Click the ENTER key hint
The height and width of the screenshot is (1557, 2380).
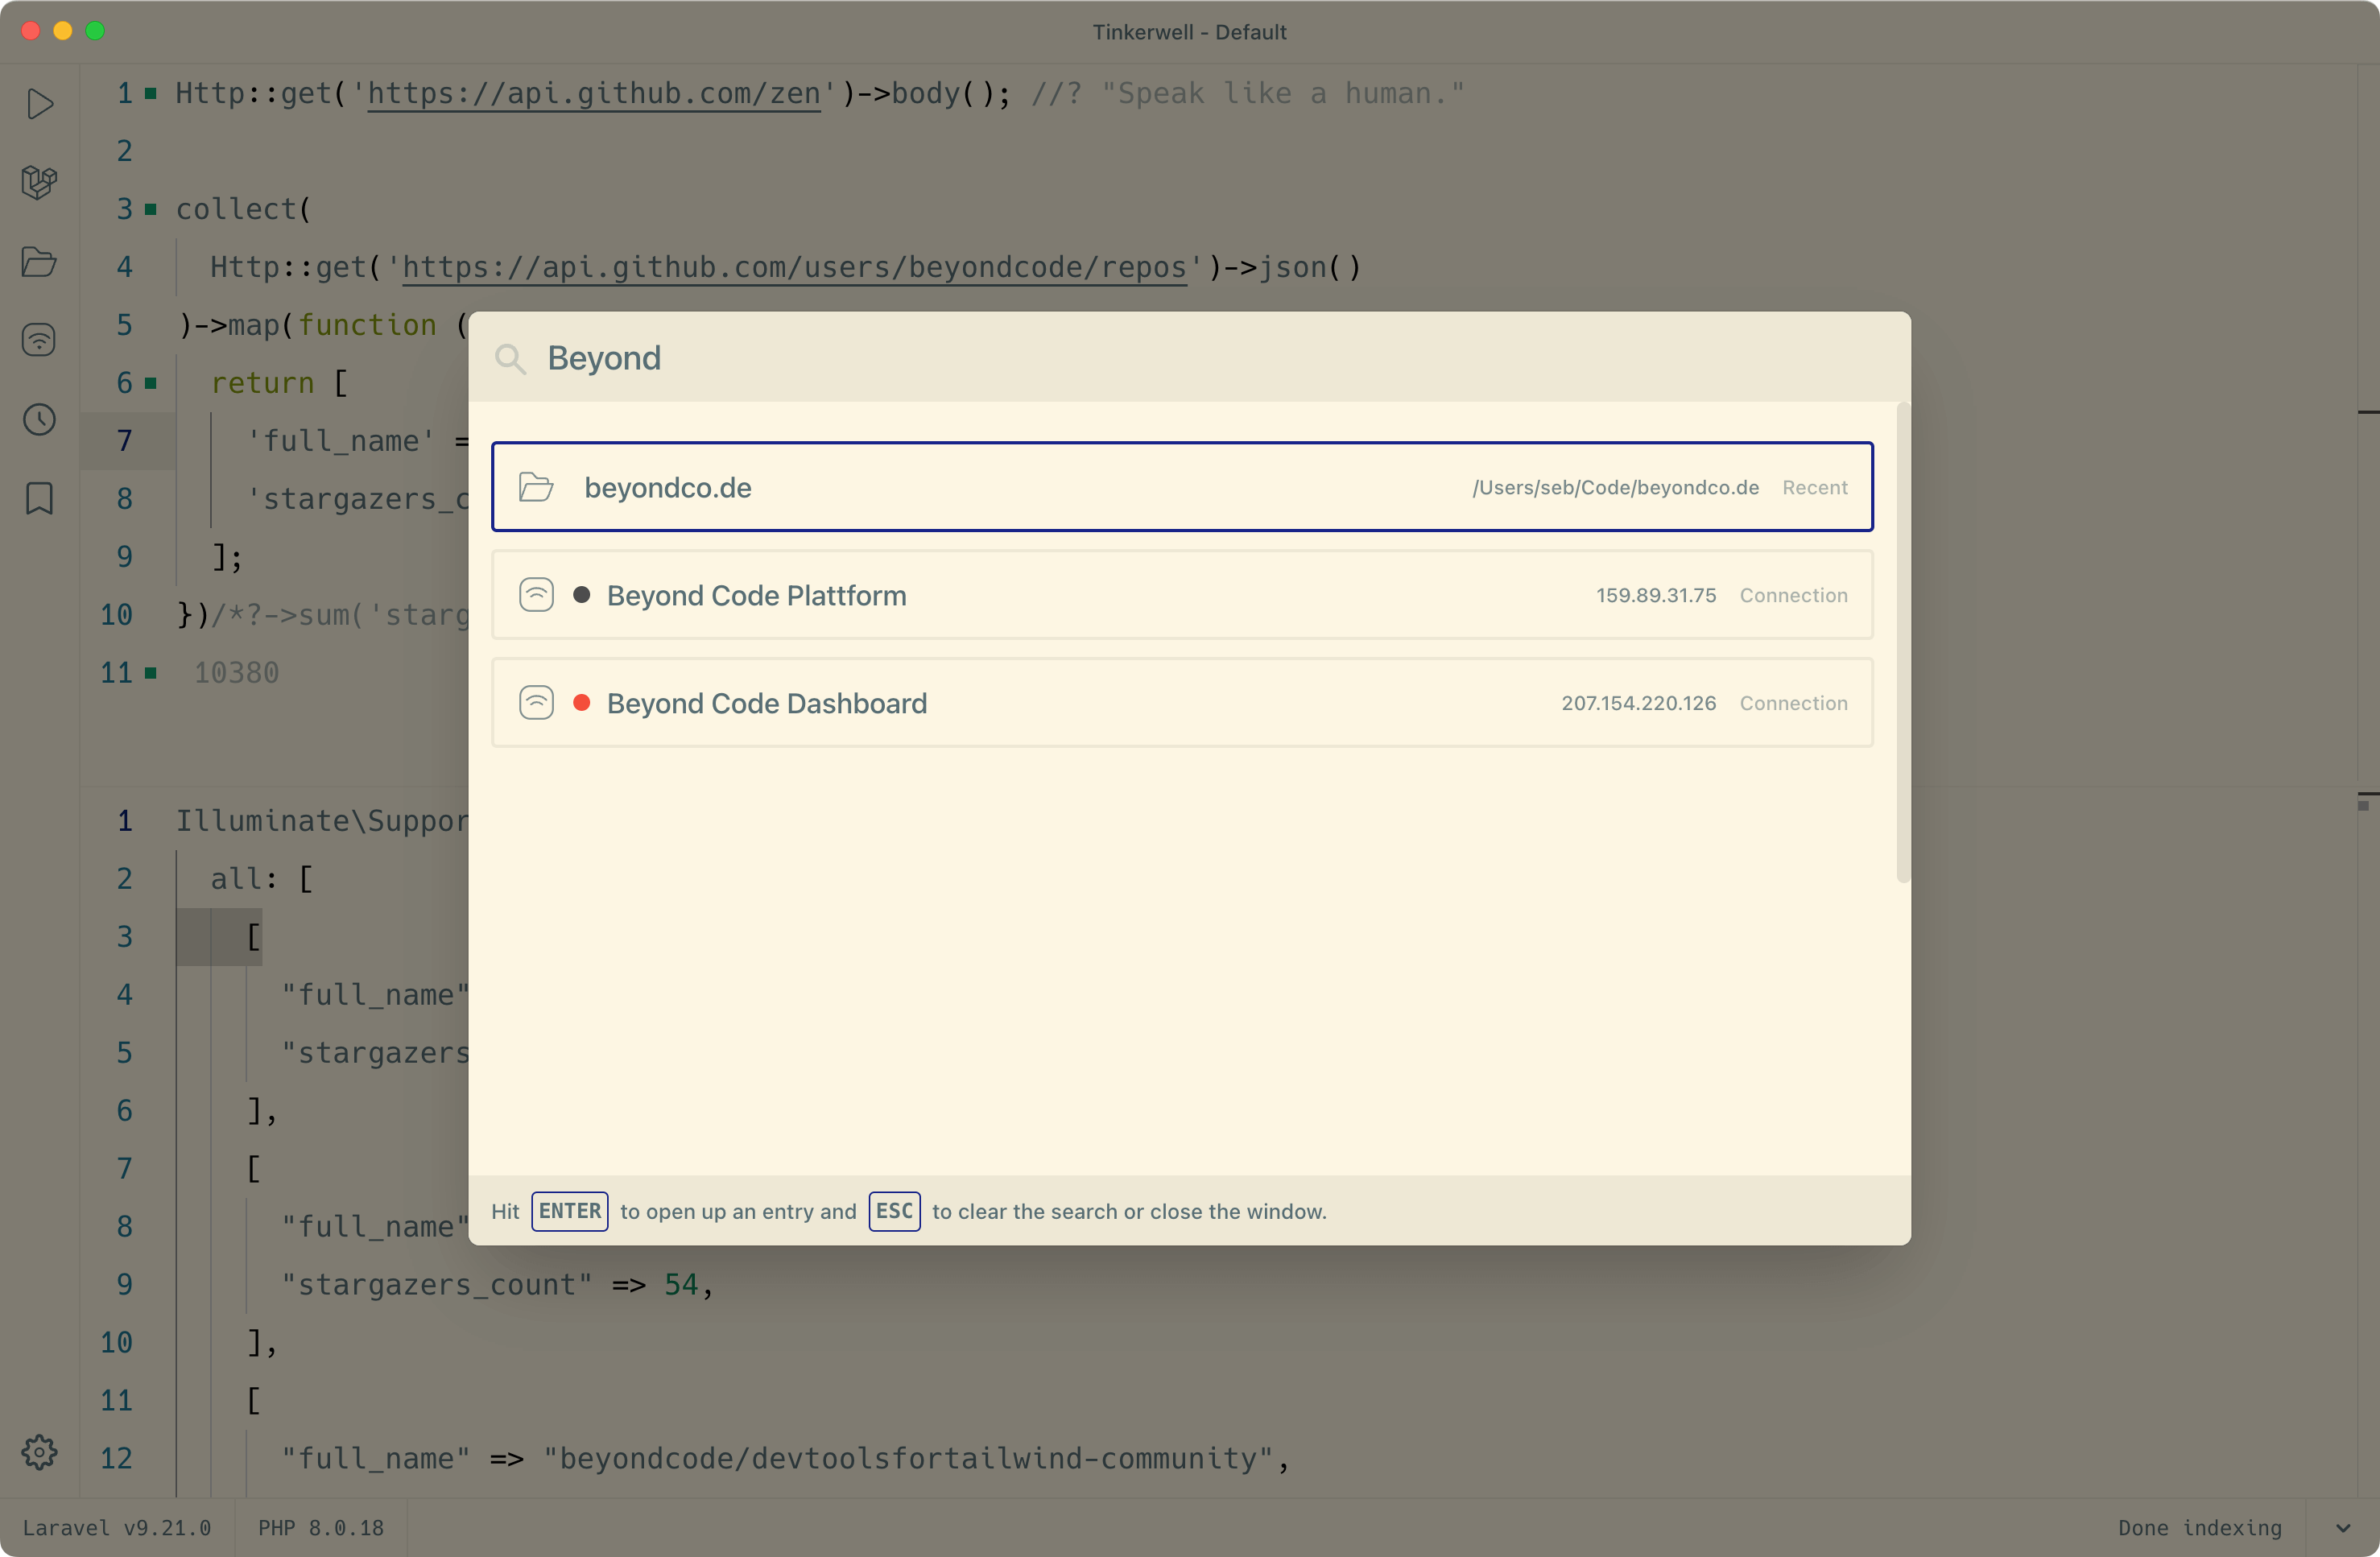(570, 1211)
